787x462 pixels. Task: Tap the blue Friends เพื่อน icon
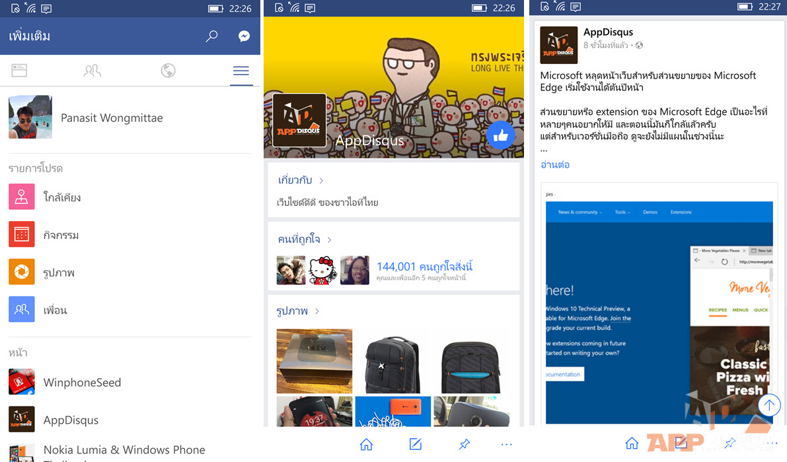[22, 309]
